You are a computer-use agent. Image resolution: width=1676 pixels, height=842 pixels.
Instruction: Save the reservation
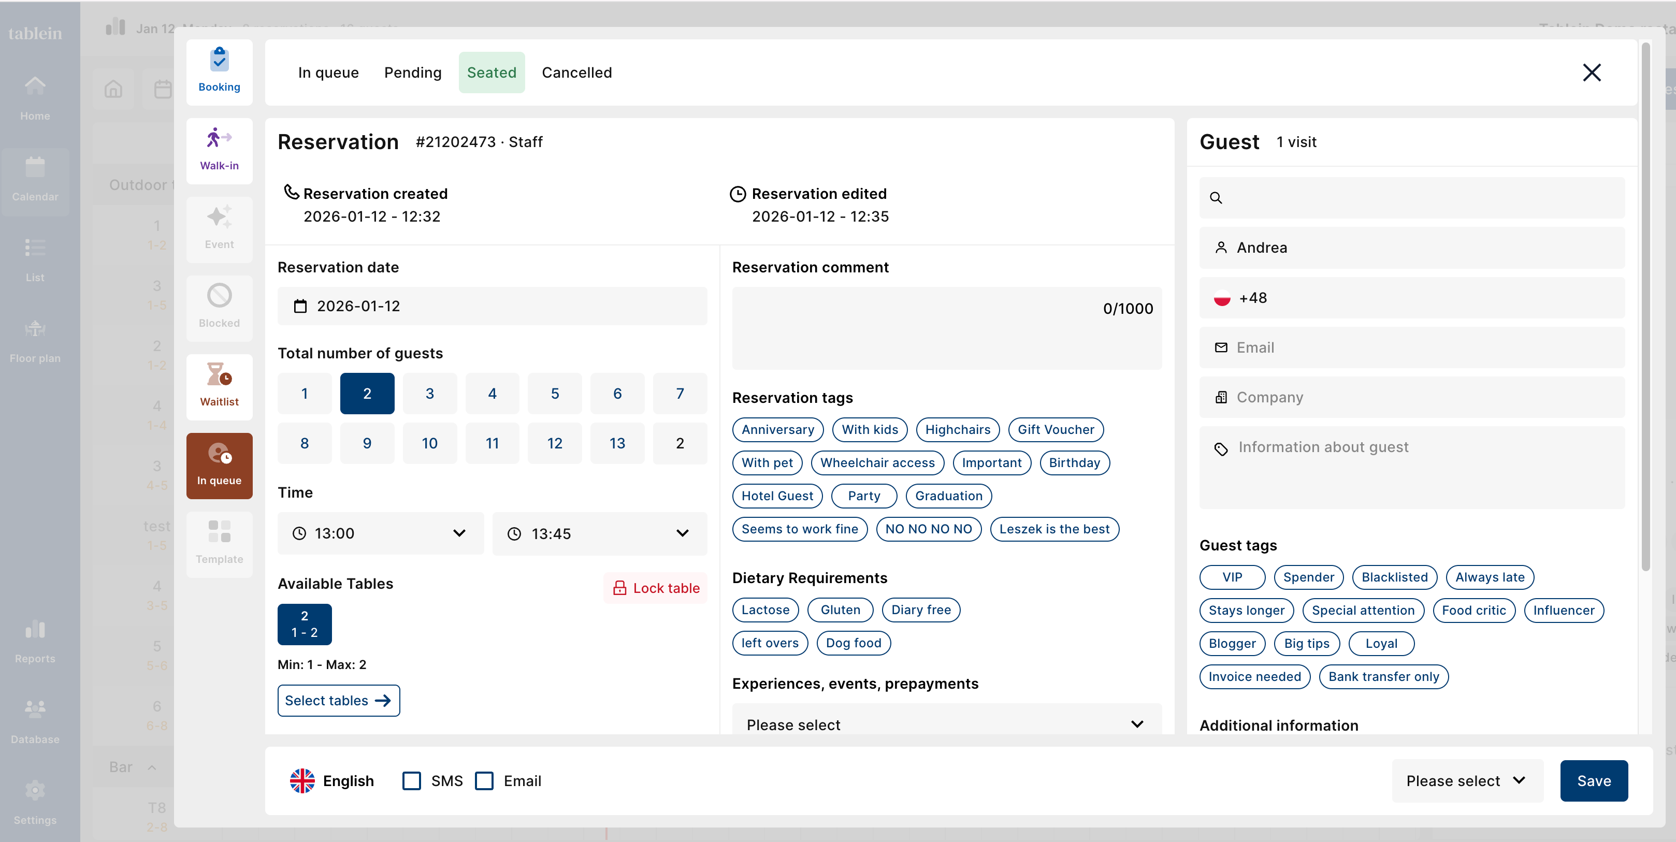click(1593, 781)
